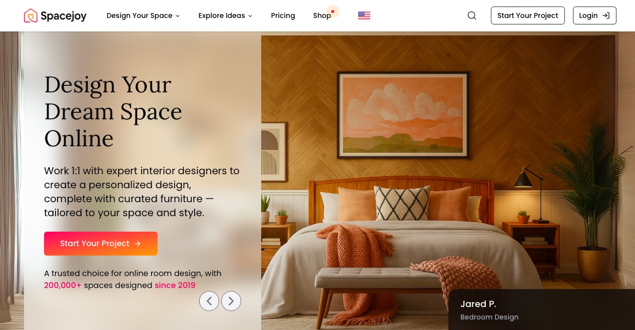Open the Pricing page
The width and height of the screenshot is (635, 330).
283,15
